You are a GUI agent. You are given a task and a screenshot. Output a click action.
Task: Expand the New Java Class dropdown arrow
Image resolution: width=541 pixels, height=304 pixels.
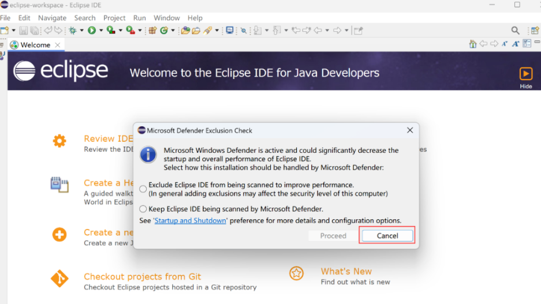(x=173, y=31)
